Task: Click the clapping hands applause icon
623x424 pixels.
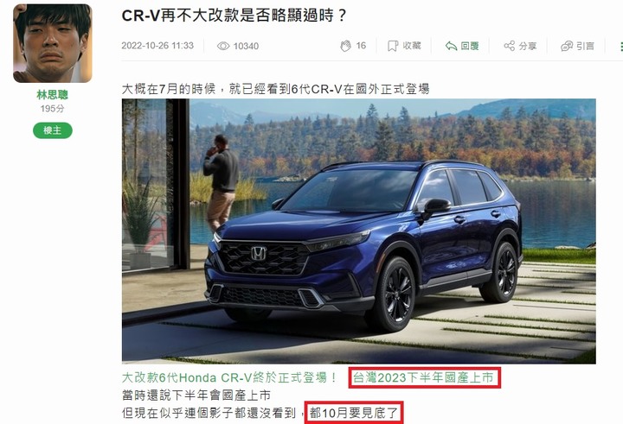Action: [x=345, y=46]
